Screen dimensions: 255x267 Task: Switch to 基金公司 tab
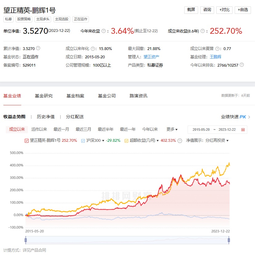(107, 96)
